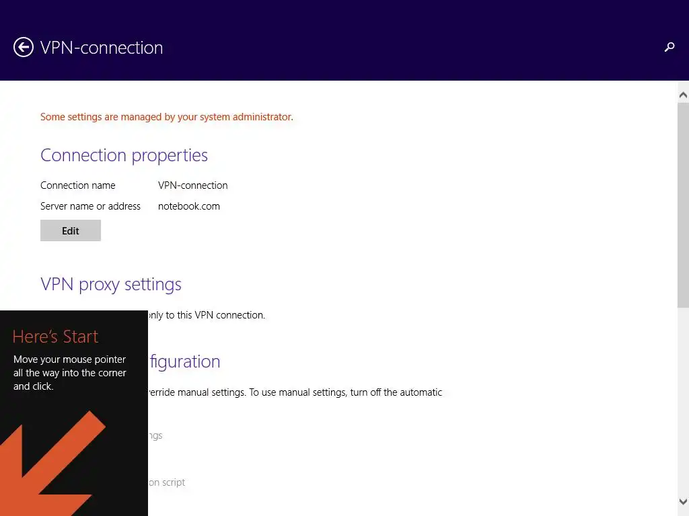This screenshot has height=516, width=689.
Task: Open search with the magnifier icon
Action: pyautogui.click(x=669, y=47)
